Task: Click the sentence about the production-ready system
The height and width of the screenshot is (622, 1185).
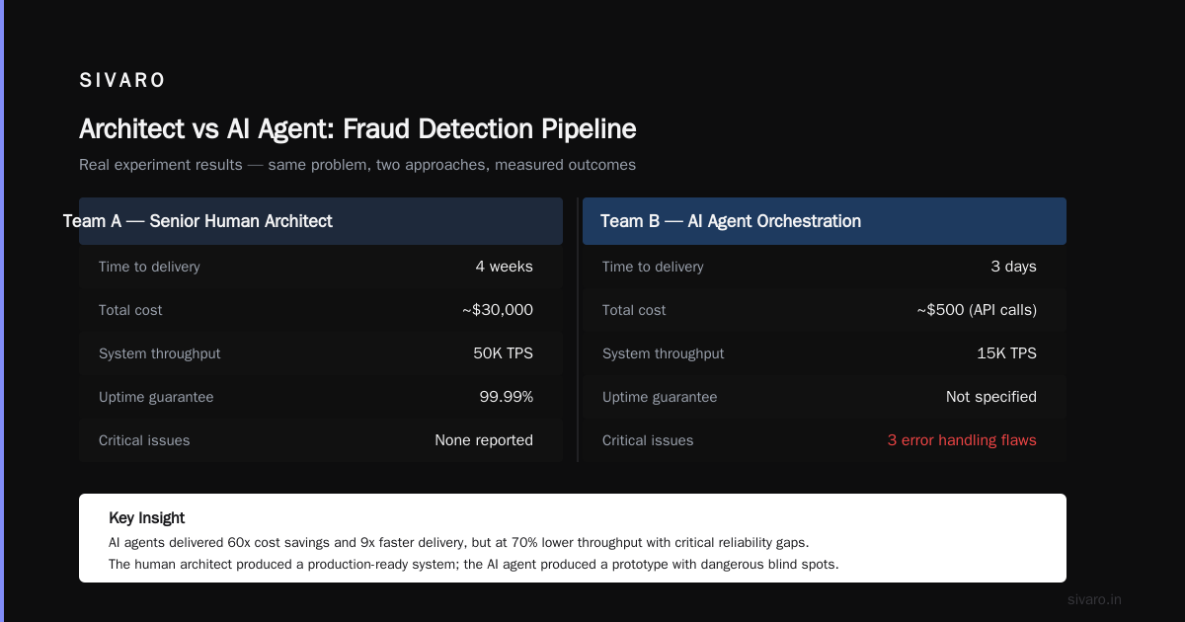Action: pyautogui.click(x=473, y=565)
